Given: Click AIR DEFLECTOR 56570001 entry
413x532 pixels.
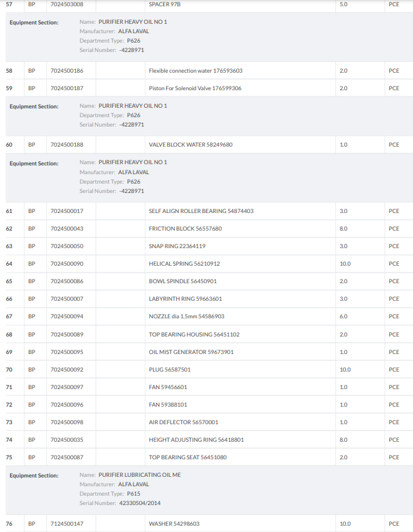Looking at the screenshot, I should (184, 422).
